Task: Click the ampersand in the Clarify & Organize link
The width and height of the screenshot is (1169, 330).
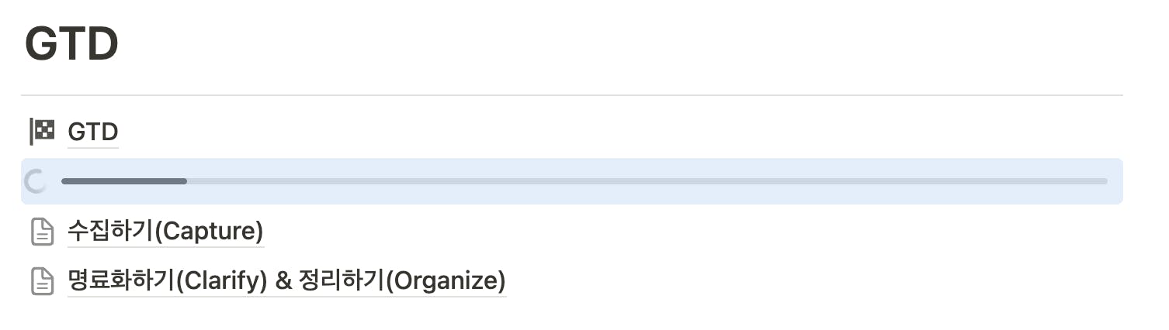Action: [x=284, y=280]
